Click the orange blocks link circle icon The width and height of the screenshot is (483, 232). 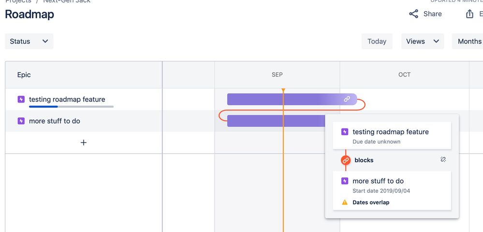pyautogui.click(x=346, y=160)
